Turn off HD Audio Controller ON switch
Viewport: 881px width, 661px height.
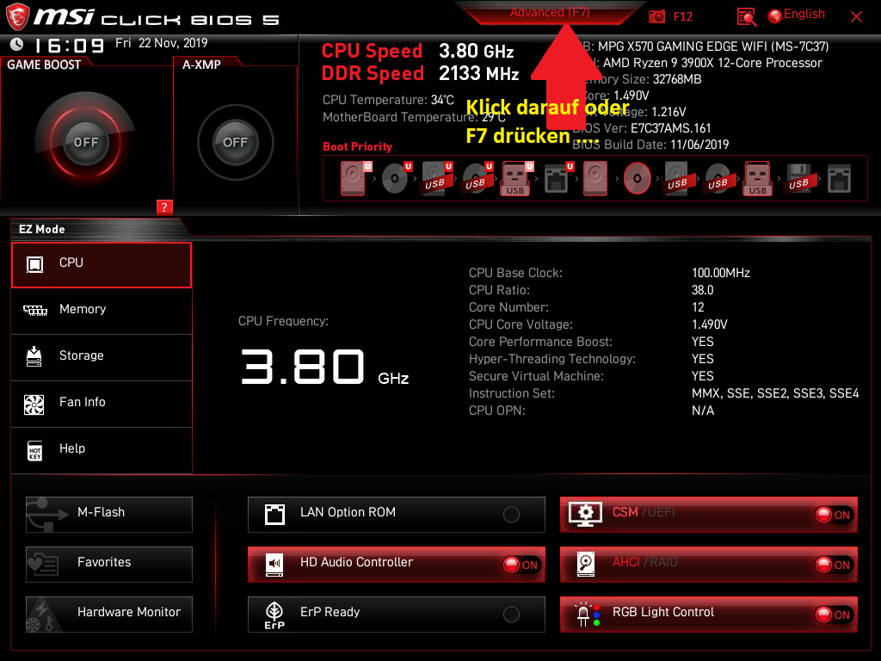click(521, 565)
